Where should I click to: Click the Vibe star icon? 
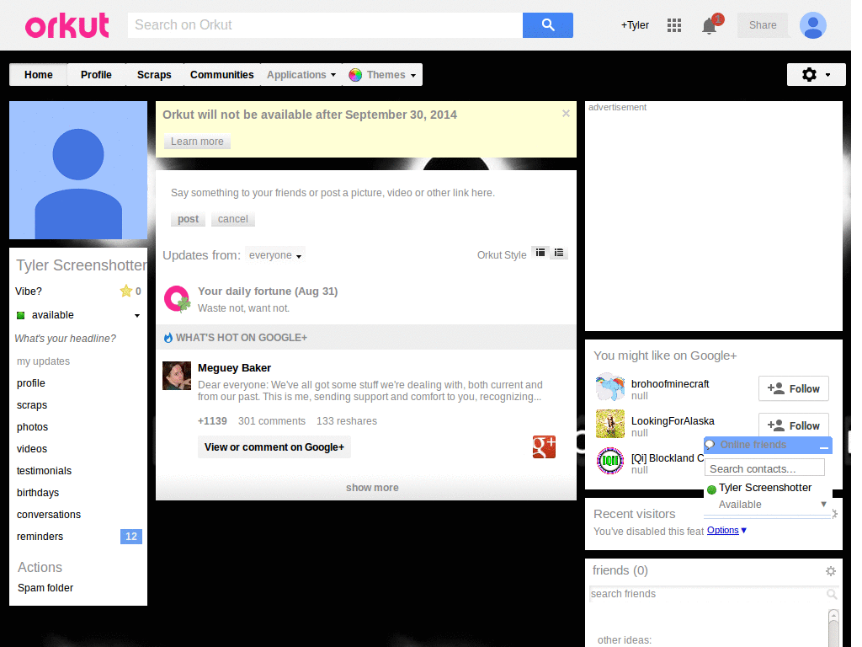126,291
